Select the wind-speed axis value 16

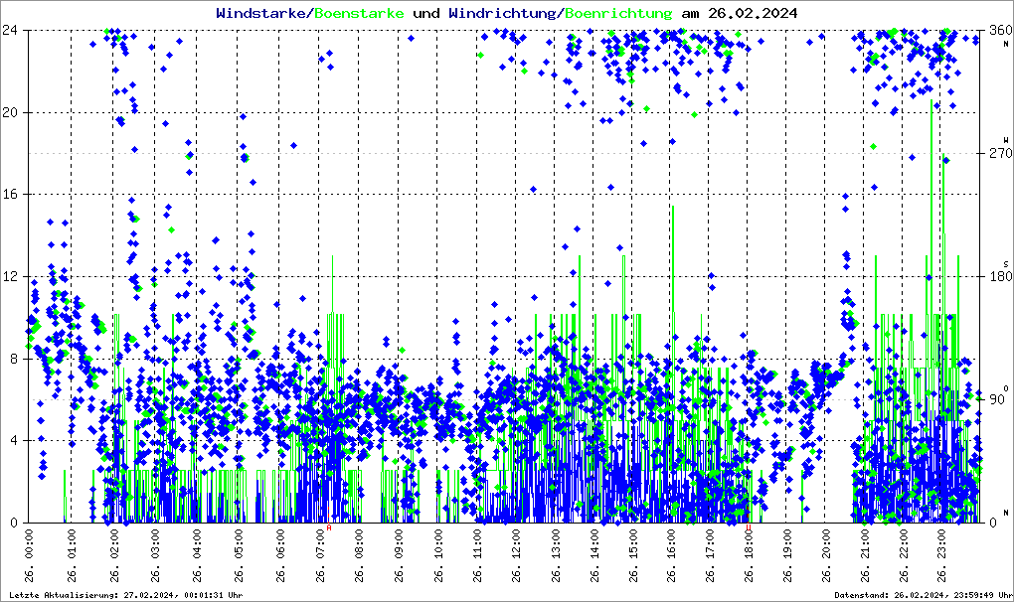[x=10, y=195]
